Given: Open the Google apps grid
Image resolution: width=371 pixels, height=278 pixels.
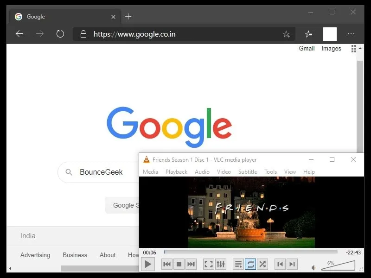Looking at the screenshot, I should pos(354,49).
